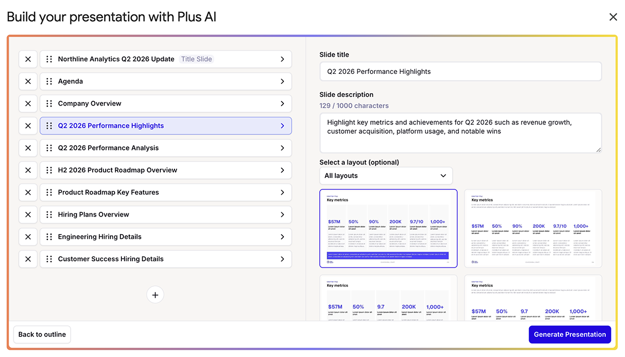Select the Q2 2026 Performance Highlights slide row

[166, 126]
